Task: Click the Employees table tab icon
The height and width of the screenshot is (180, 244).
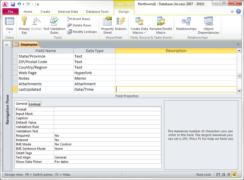Action: tap(16, 44)
